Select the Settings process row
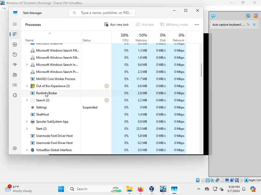The height and width of the screenshot is (195, 261). coord(104,107)
